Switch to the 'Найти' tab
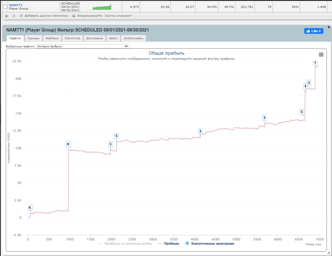332x256 pixels. pos(113,38)
